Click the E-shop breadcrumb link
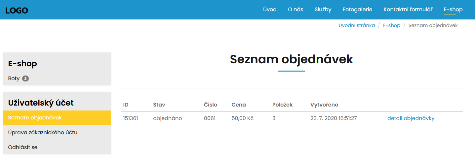The height and width of the screenshot is (157, 475). [391, 25]
